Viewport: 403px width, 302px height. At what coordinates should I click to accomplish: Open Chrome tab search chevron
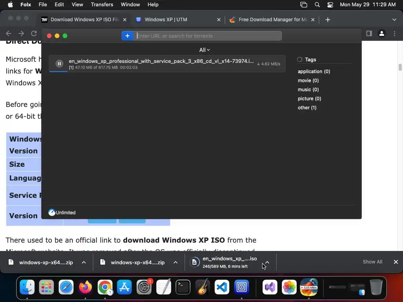394,20
